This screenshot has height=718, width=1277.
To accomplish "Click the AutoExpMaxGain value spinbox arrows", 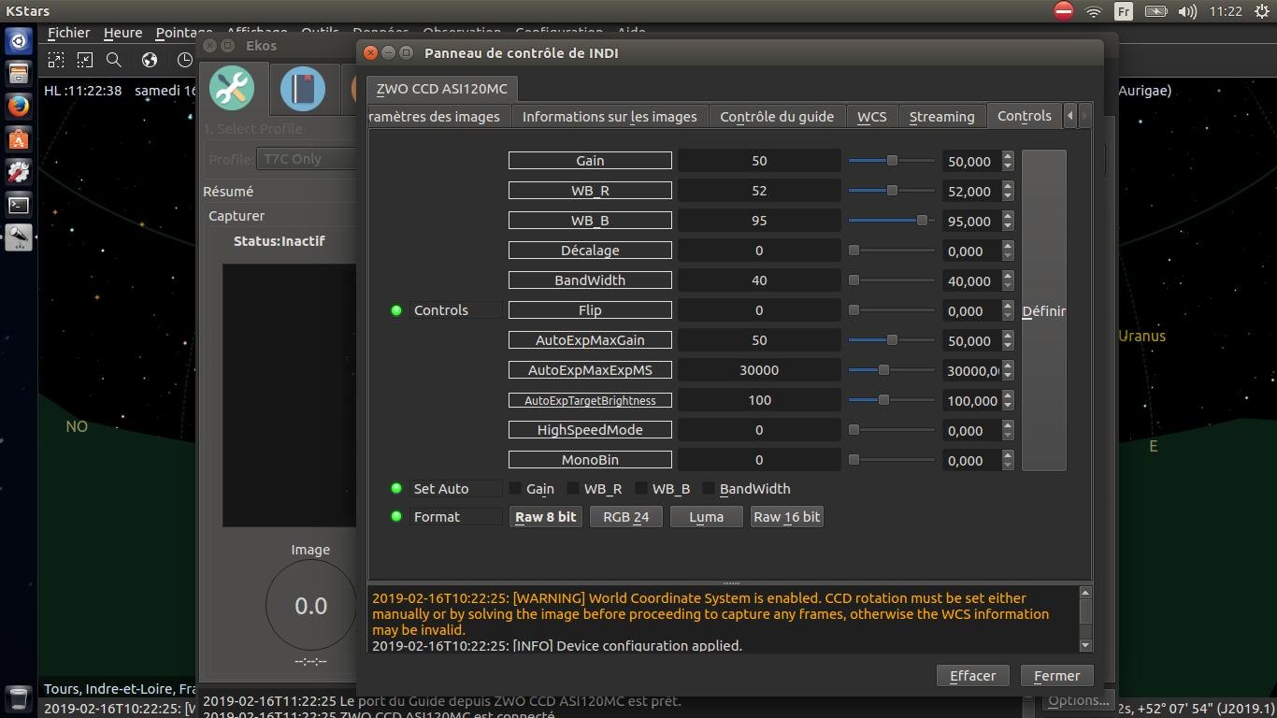I will click(1008, 340).
